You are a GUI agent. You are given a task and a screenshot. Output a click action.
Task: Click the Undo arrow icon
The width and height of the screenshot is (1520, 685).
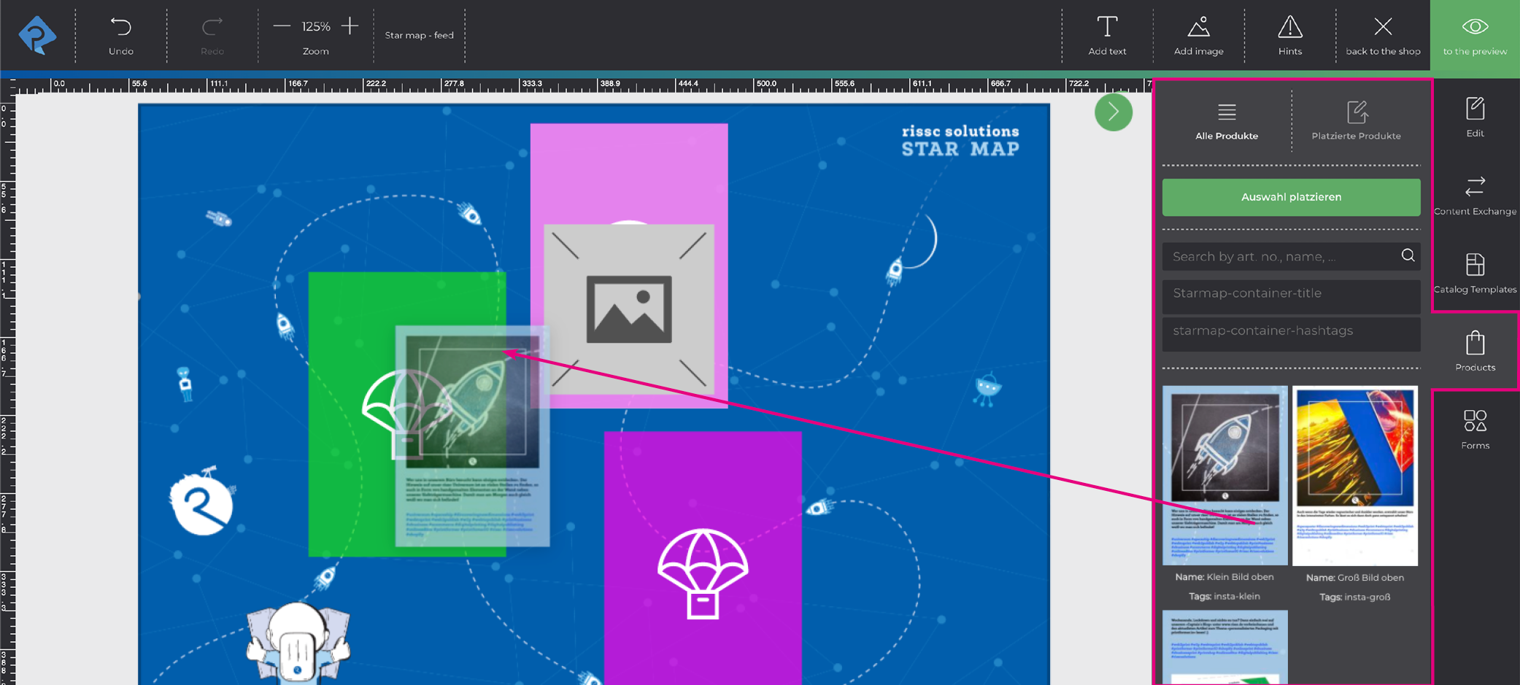(x=121, y=28)
